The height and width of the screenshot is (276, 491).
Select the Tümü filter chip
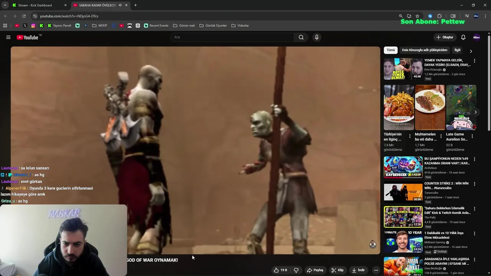coord(390,50)
